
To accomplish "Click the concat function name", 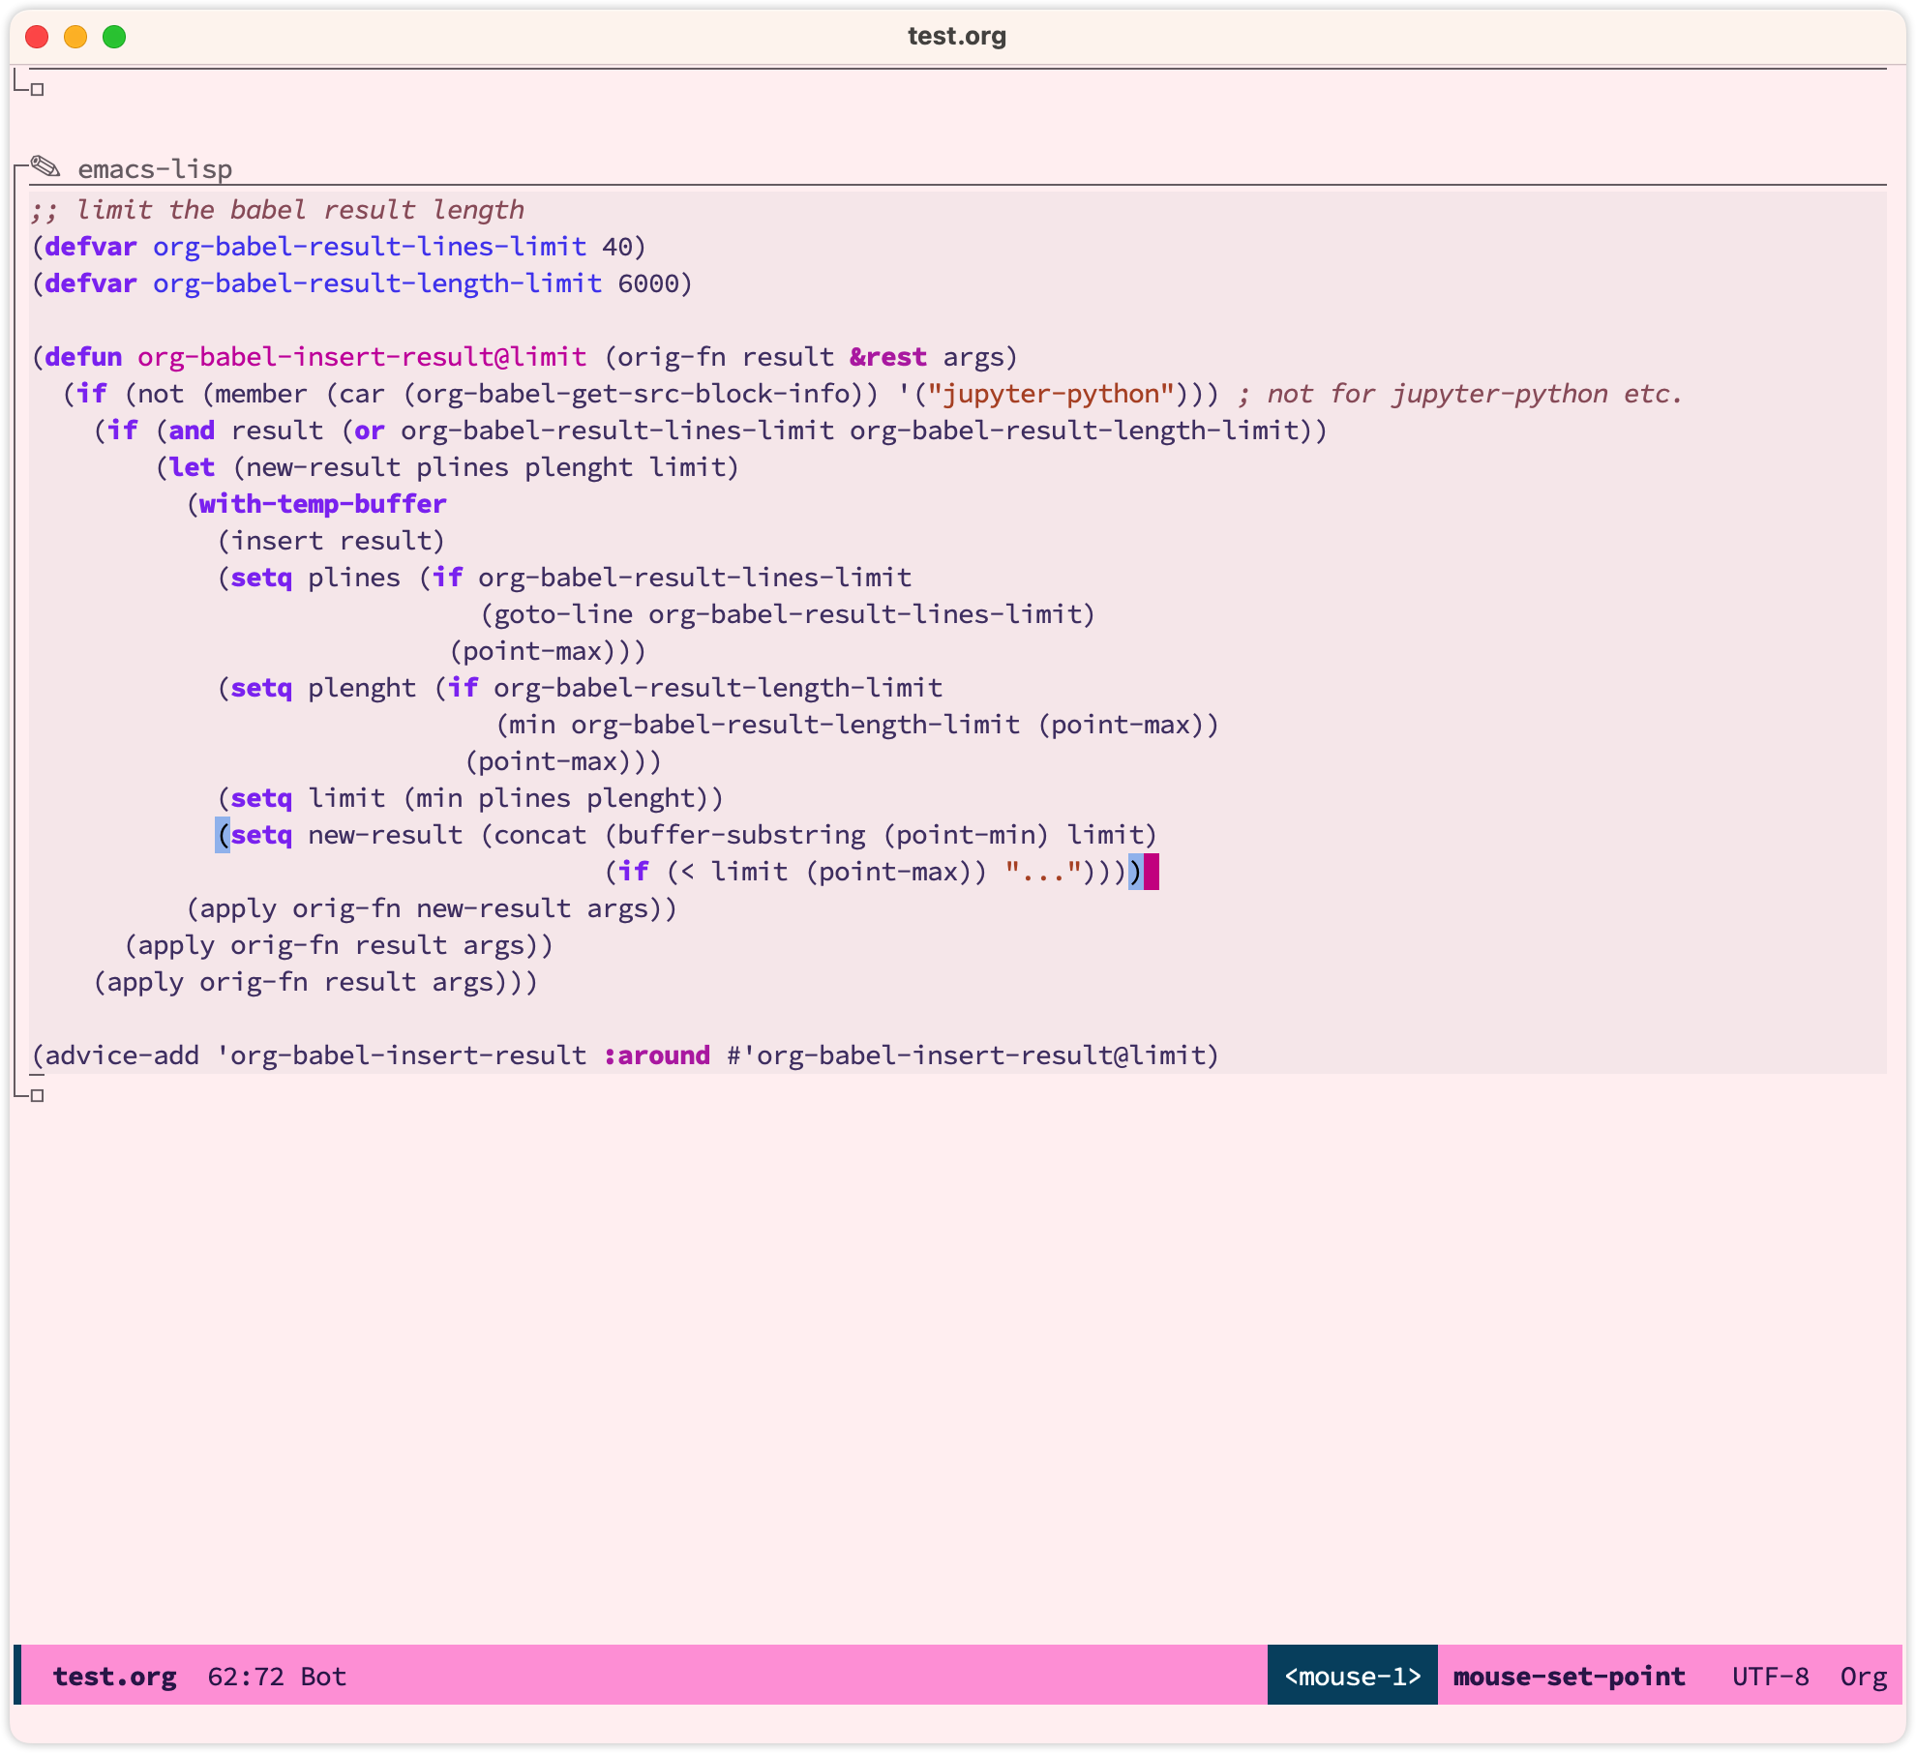I will [540, 835].
